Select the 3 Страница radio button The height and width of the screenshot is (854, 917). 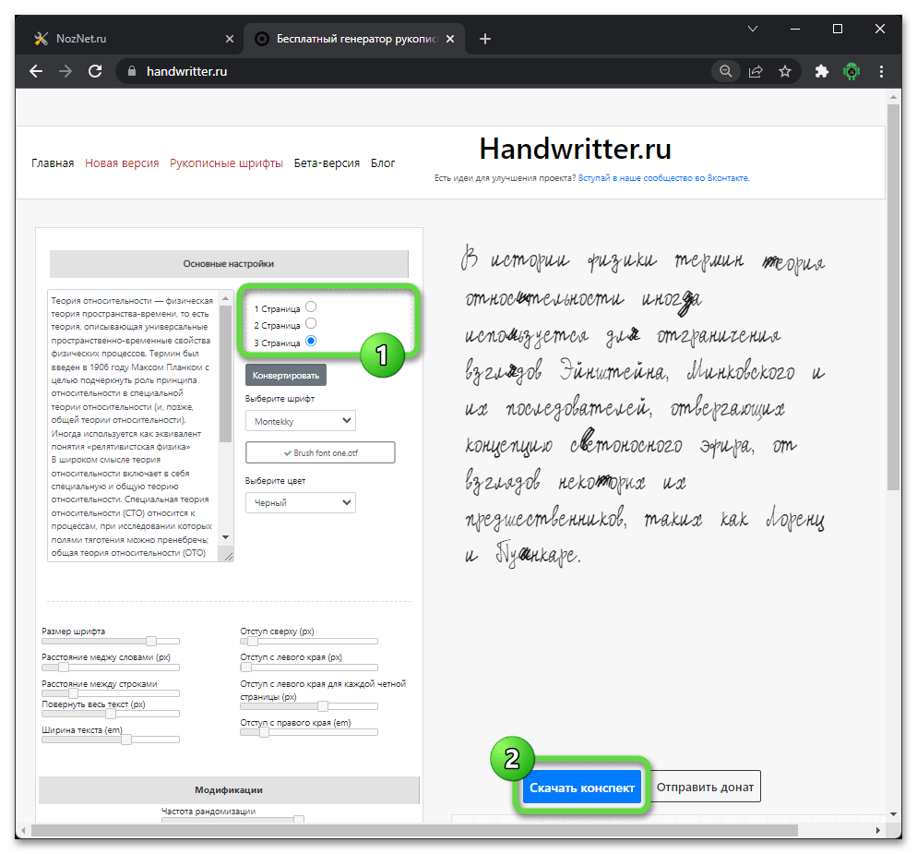click(311, 342)
